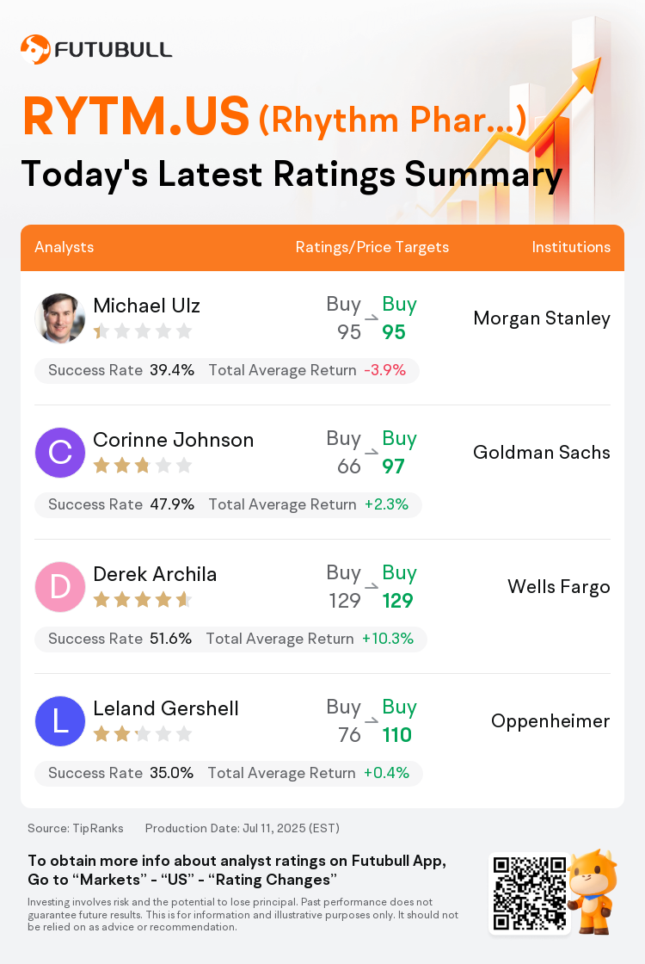Image resolution: width=645 pixels, height=964 pixels.
Task: Select the Ratings/Price Targets column header
Action: 372,247
